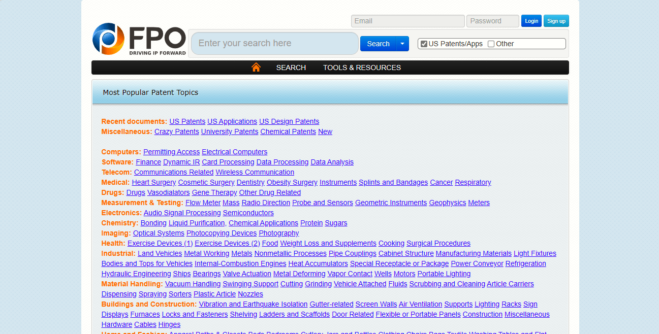The image size is (659, 334).
Task: Open the Gene Therapy link
Action: click(214, 192)
